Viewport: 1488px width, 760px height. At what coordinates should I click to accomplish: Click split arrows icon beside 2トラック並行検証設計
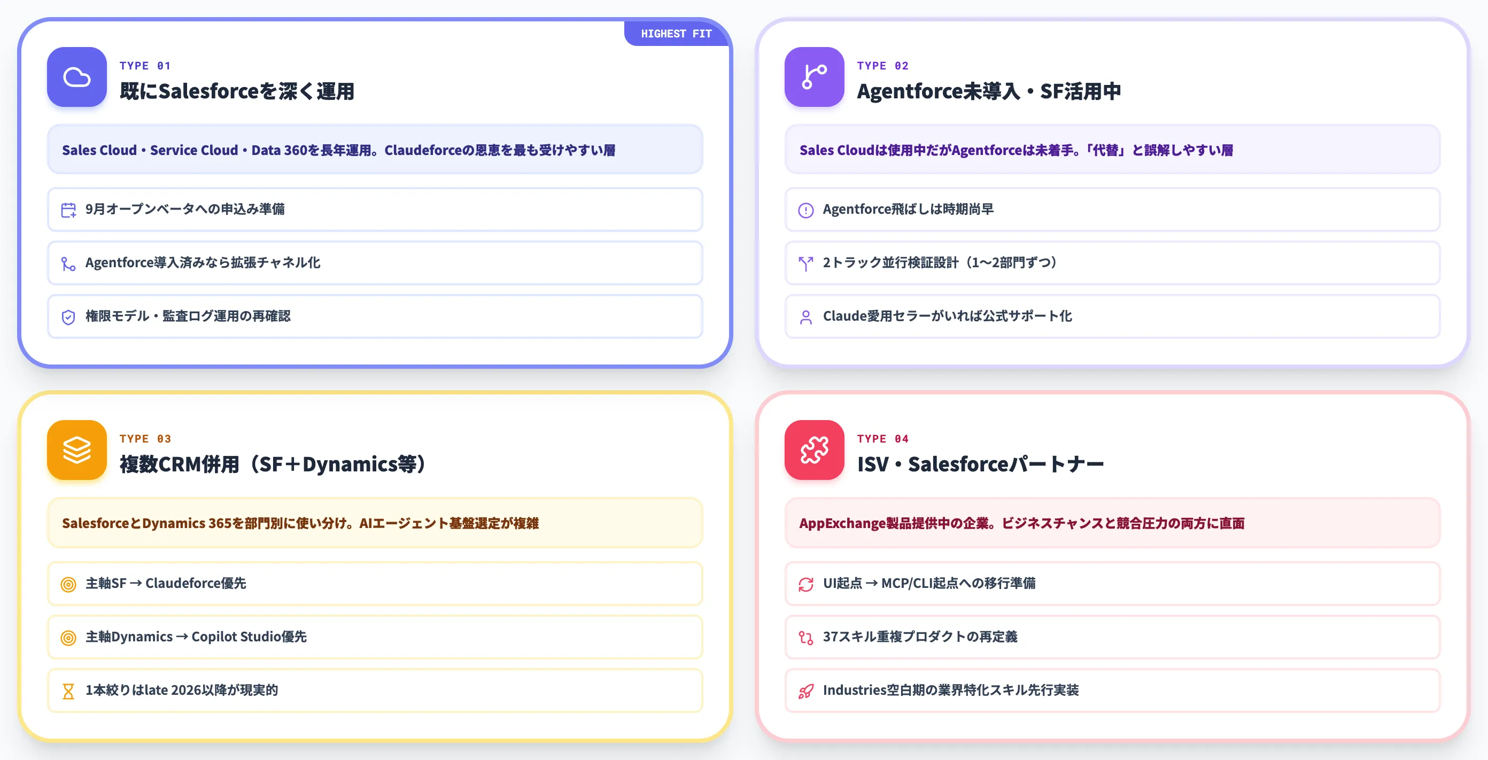(x=806, y=263)
